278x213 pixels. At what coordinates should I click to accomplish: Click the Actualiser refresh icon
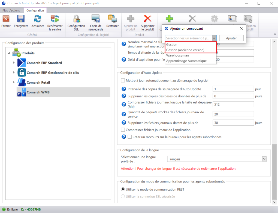38,19
